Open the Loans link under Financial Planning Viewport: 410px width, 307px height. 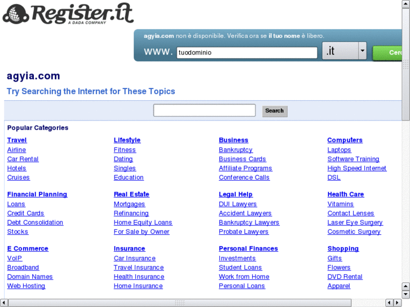16,204
